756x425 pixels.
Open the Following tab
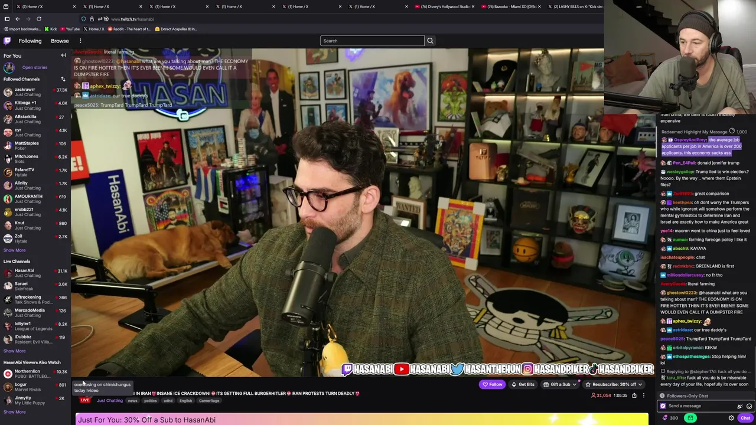point(30,41)
